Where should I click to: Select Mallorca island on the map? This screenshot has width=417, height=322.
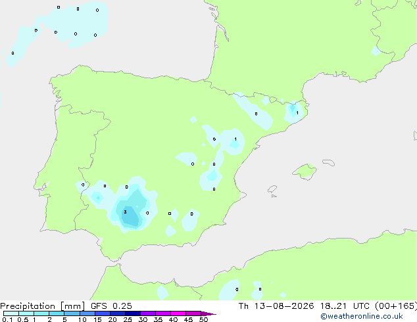(x=305, y=172)
